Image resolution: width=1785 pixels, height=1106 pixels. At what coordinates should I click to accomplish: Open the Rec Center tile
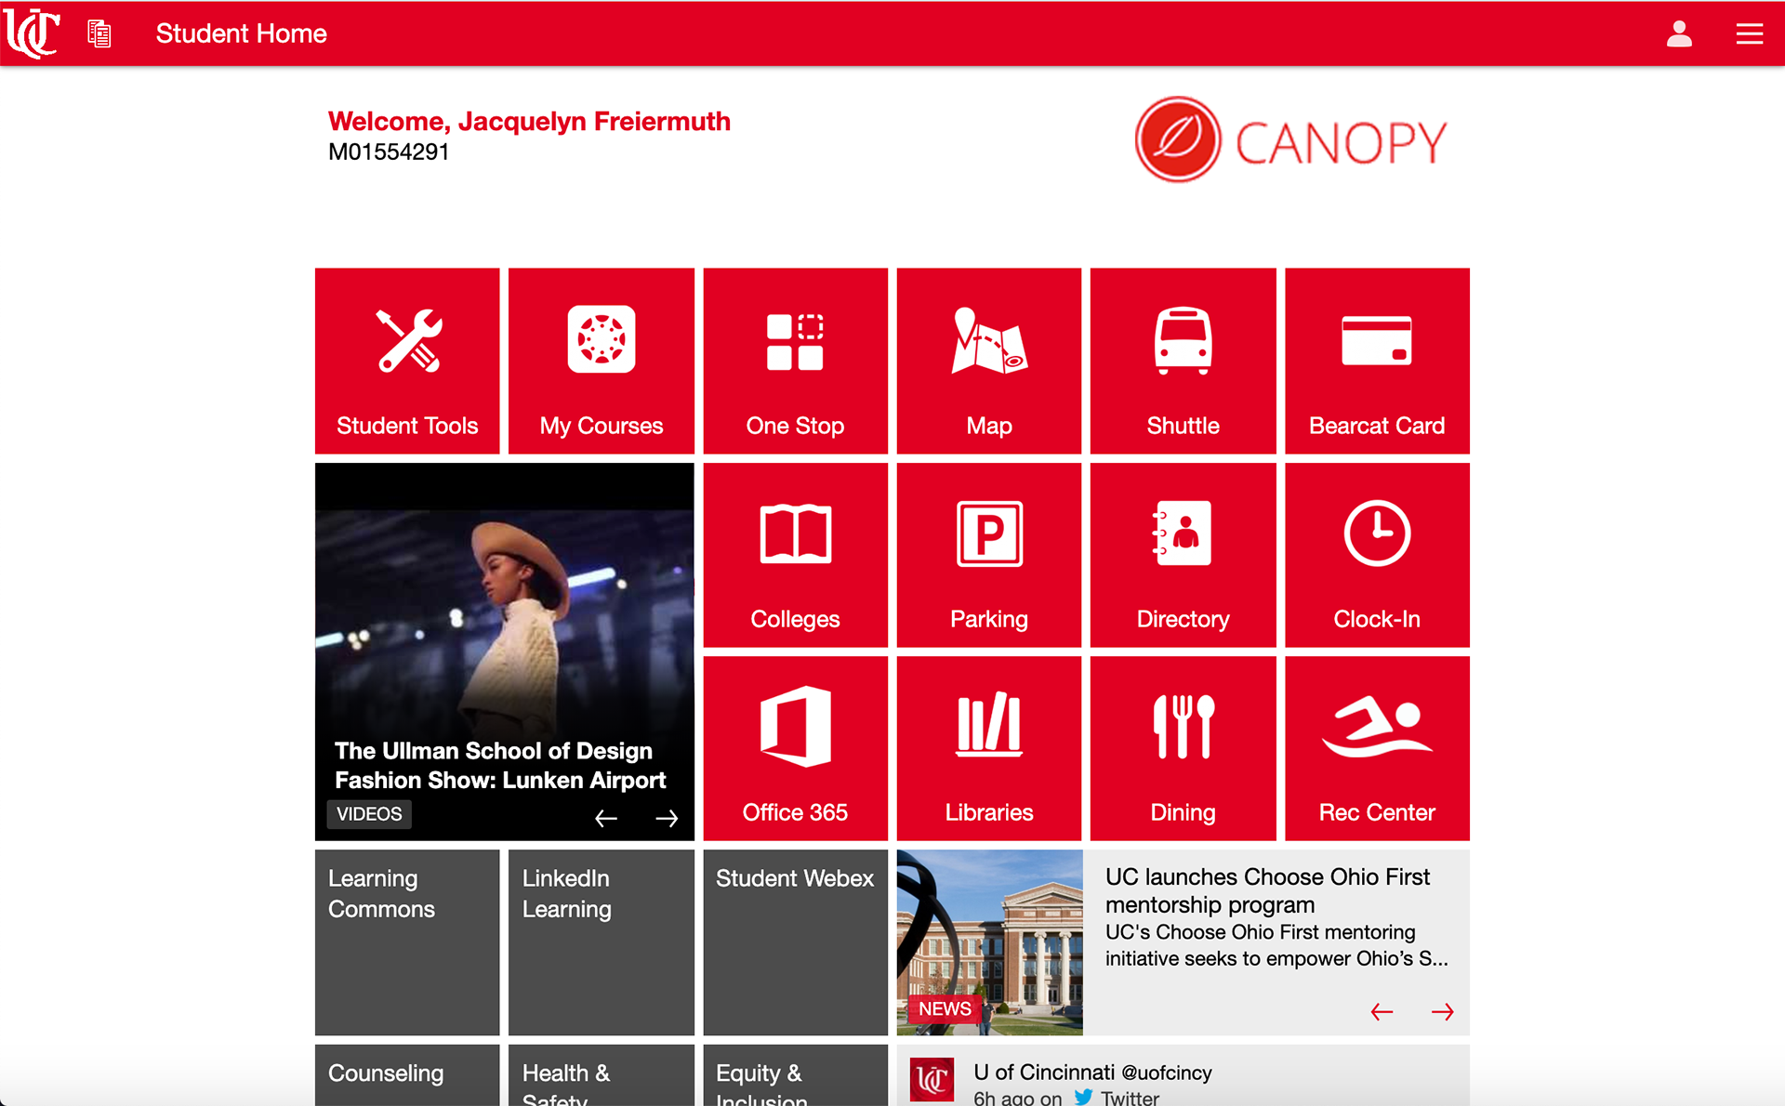pyautogui.click(x=1377, y=748)
